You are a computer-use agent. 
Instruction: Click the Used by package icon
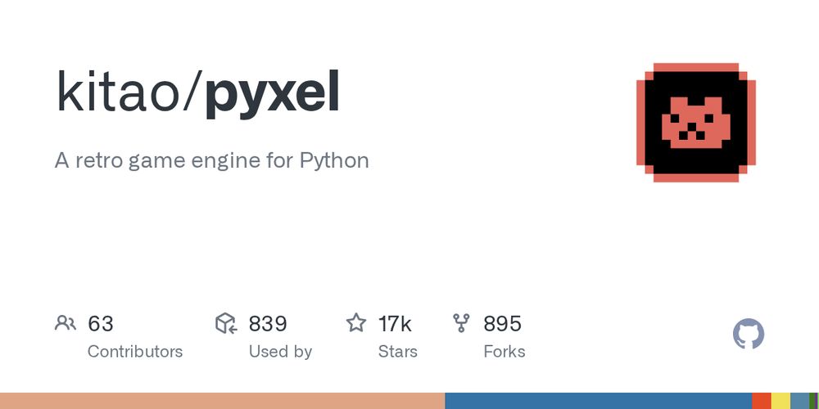(226, 323)
